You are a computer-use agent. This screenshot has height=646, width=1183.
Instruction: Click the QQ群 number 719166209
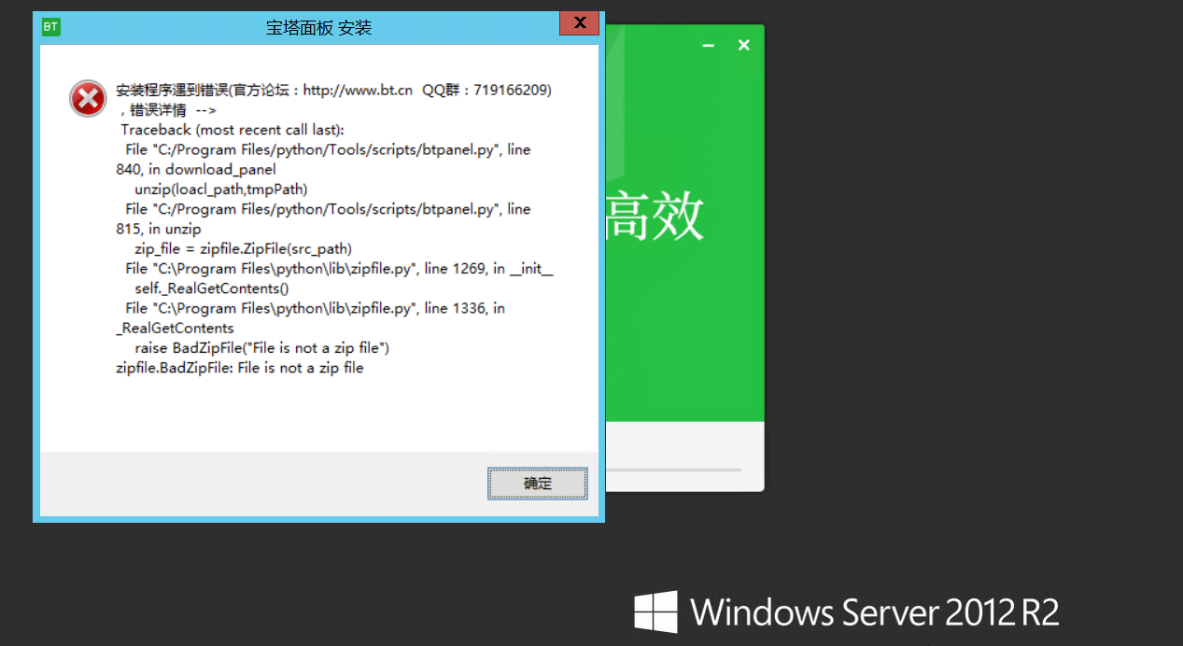(x=512, y=91)
